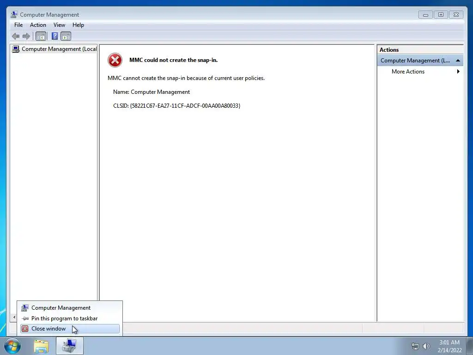Viewport: 473px width, 355px height.
Task: Click the Name: Computer Management text
Action: pyautogui.click(x=152, y=92)
